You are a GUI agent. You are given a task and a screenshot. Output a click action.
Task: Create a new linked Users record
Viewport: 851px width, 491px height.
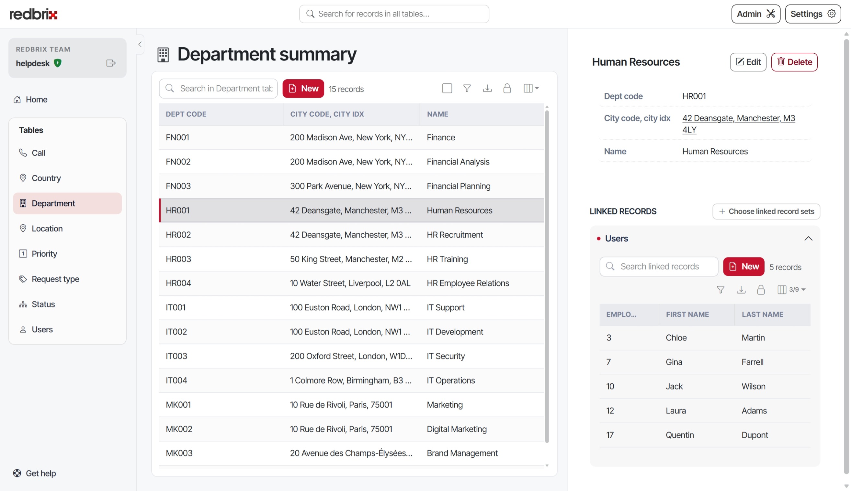[743, 267]
